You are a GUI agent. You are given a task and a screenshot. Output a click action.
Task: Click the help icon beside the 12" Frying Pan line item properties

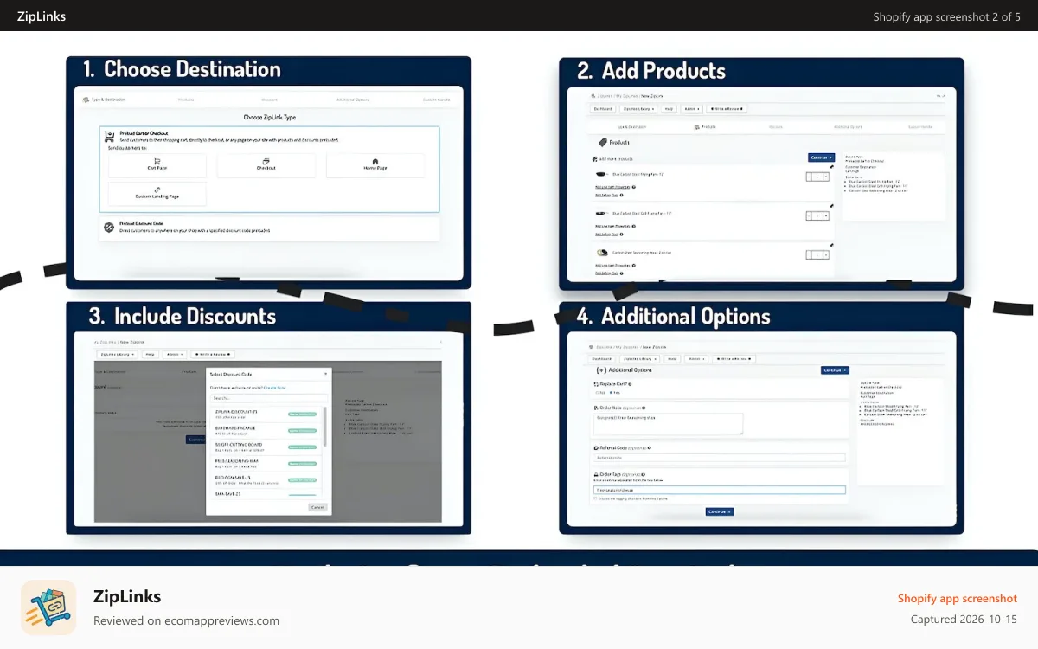(633, 187)
